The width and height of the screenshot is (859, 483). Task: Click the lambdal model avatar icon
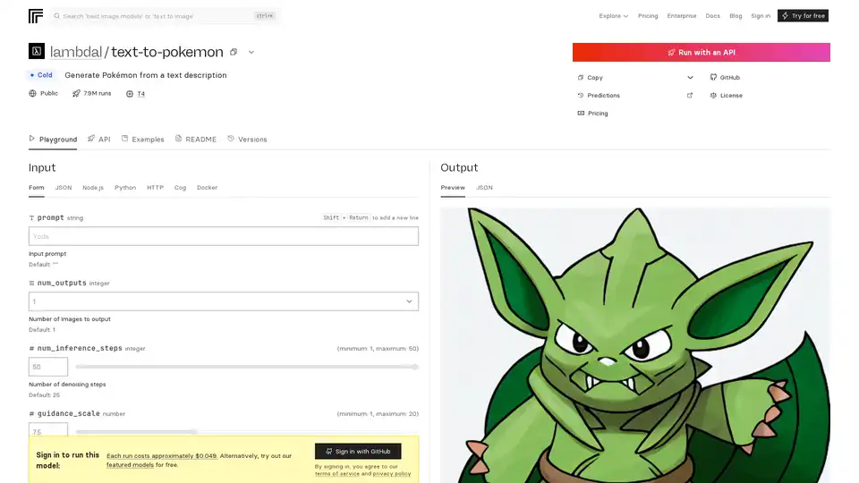(x=36, y=52)
